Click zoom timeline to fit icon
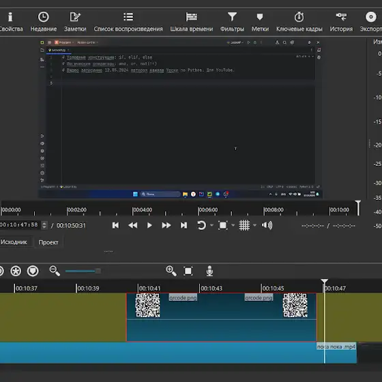 point(188,271)
